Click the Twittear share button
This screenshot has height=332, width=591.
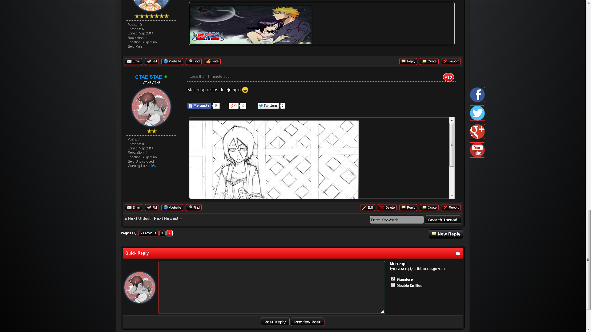(x=268, y=106)
